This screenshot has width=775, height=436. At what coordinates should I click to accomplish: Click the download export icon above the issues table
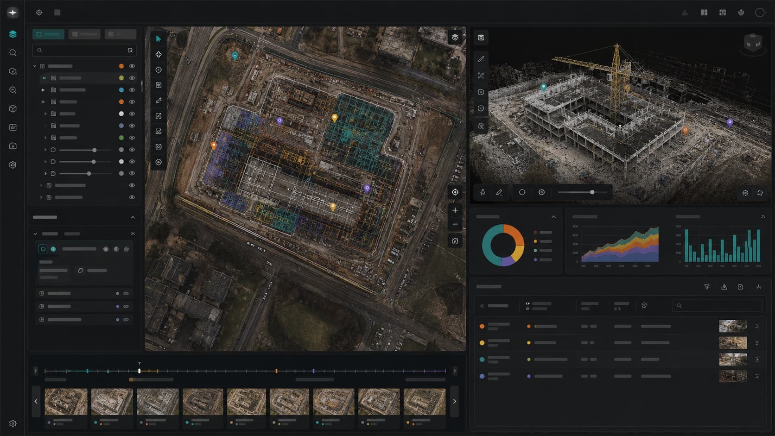click(x=724, y=287)
